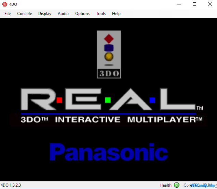Viewport: 217px width, 189px height.
Task: Click the 3DO logo emblem
Action: [x=109, y=54]
